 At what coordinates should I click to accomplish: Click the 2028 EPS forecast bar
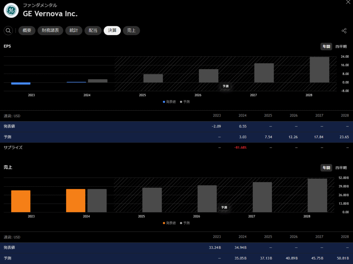(320, 69)
